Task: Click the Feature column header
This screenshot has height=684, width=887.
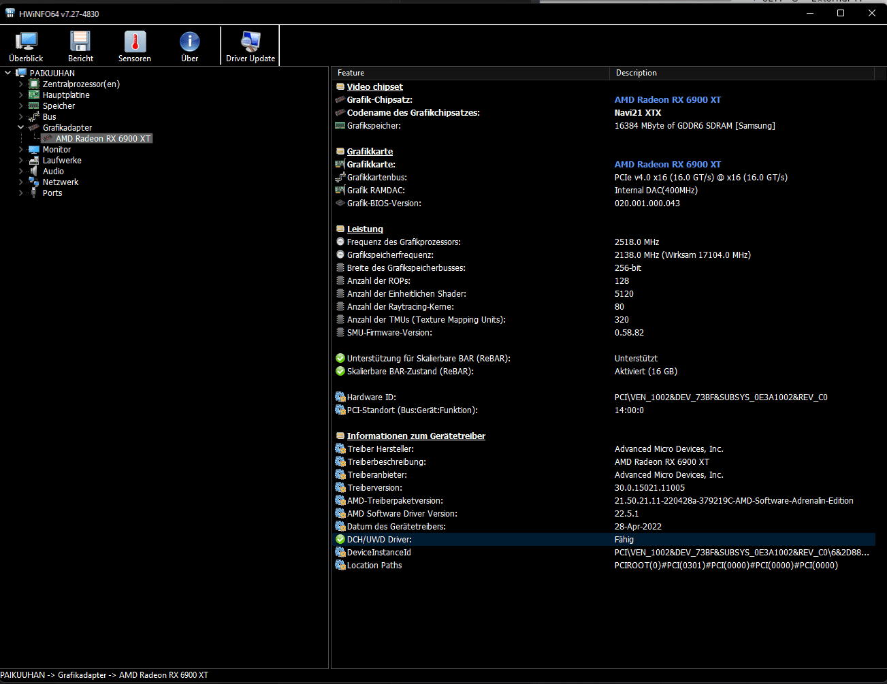Action: click(470, 73)
